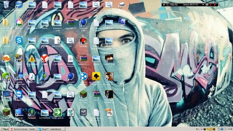Expand the Bandicam bar dropdown arrow
The height and width of the screenshot is (131, 233).
[x=203, y=5]
